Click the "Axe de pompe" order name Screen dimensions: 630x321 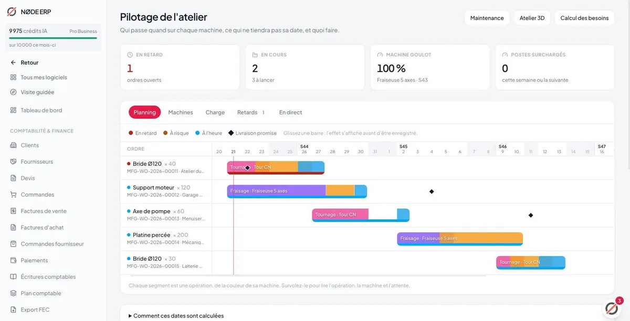click(151, 211)
